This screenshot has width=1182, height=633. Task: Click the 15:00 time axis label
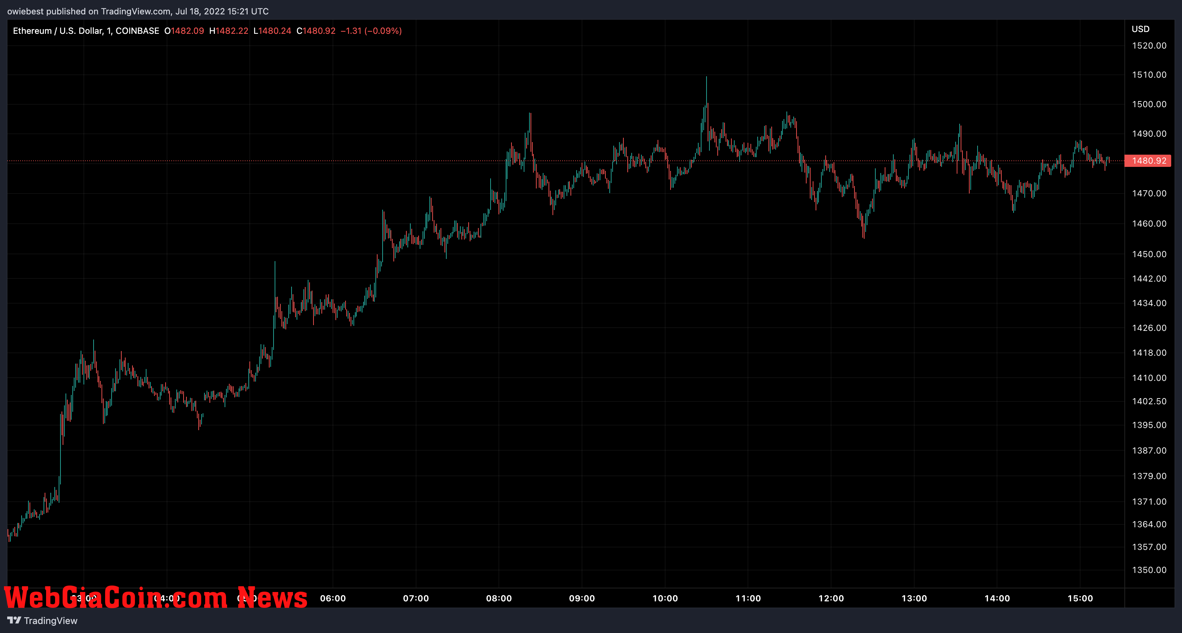[x=1080, y=598]
